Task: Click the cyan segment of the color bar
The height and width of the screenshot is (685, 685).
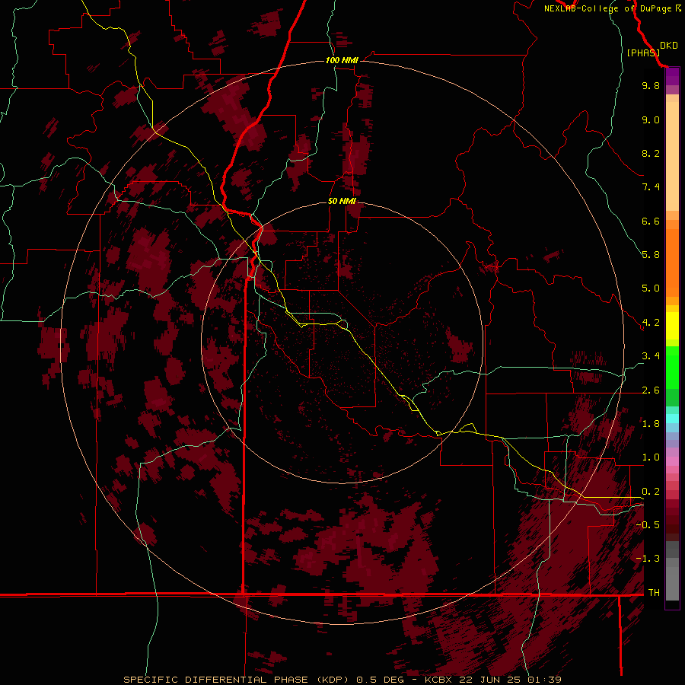Action: [672, 418]
